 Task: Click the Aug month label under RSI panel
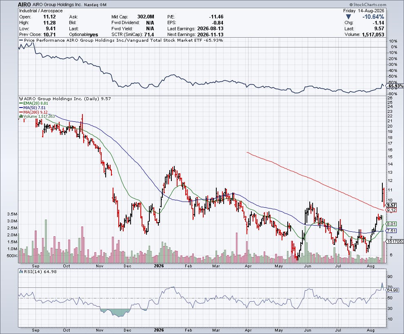tap(371, 330)
